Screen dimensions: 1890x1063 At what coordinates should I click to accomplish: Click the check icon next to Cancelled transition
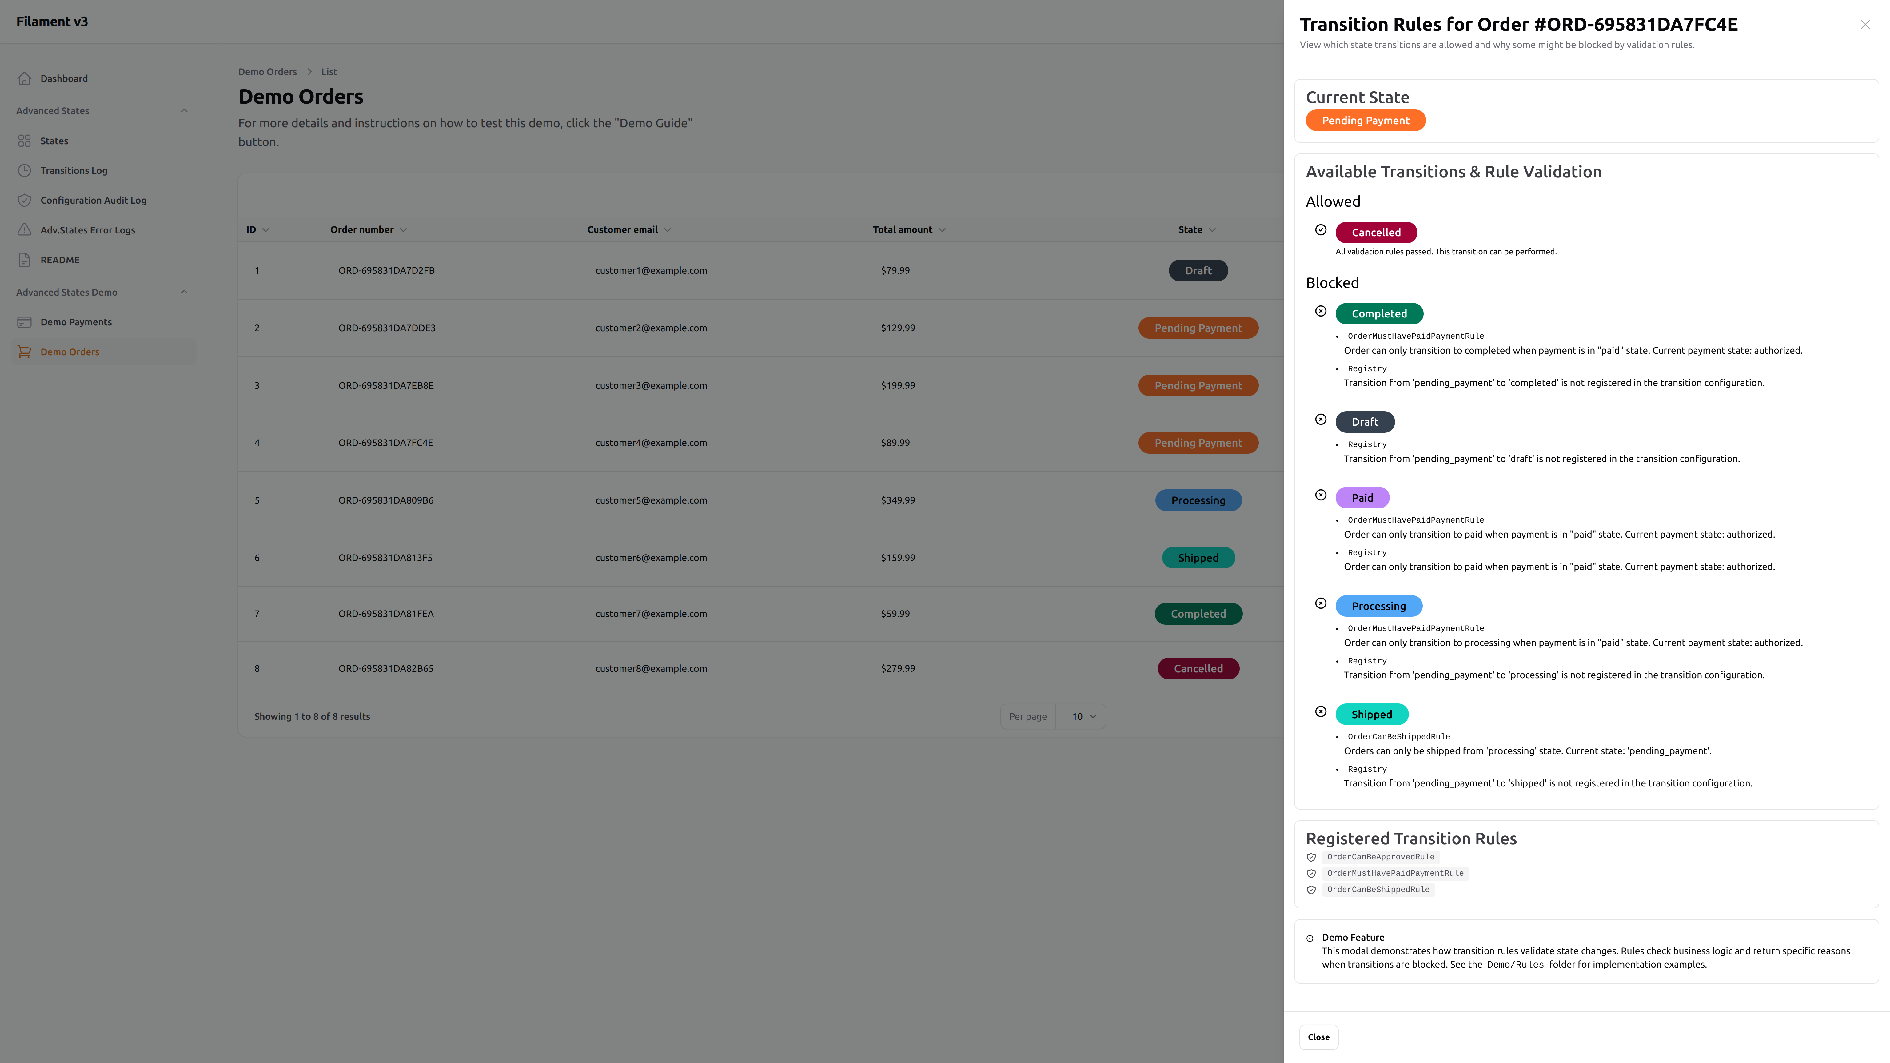(1321, 230)
